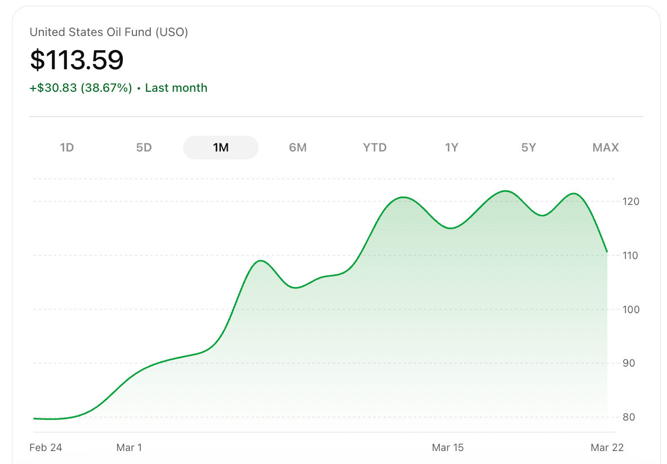Switch to the 5D range
The image size is (667, 464).
tap(144, 148)
